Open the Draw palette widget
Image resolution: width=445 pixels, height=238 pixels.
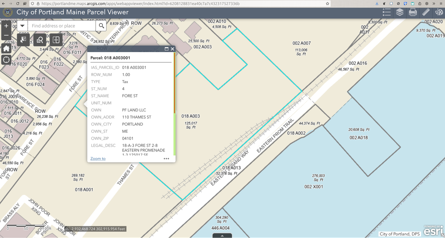[439, 12]
